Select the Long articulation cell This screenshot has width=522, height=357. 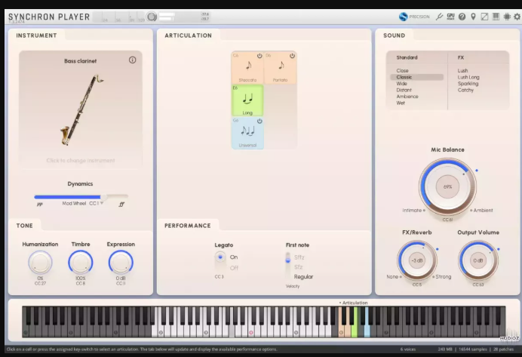(x=247, y=100)
